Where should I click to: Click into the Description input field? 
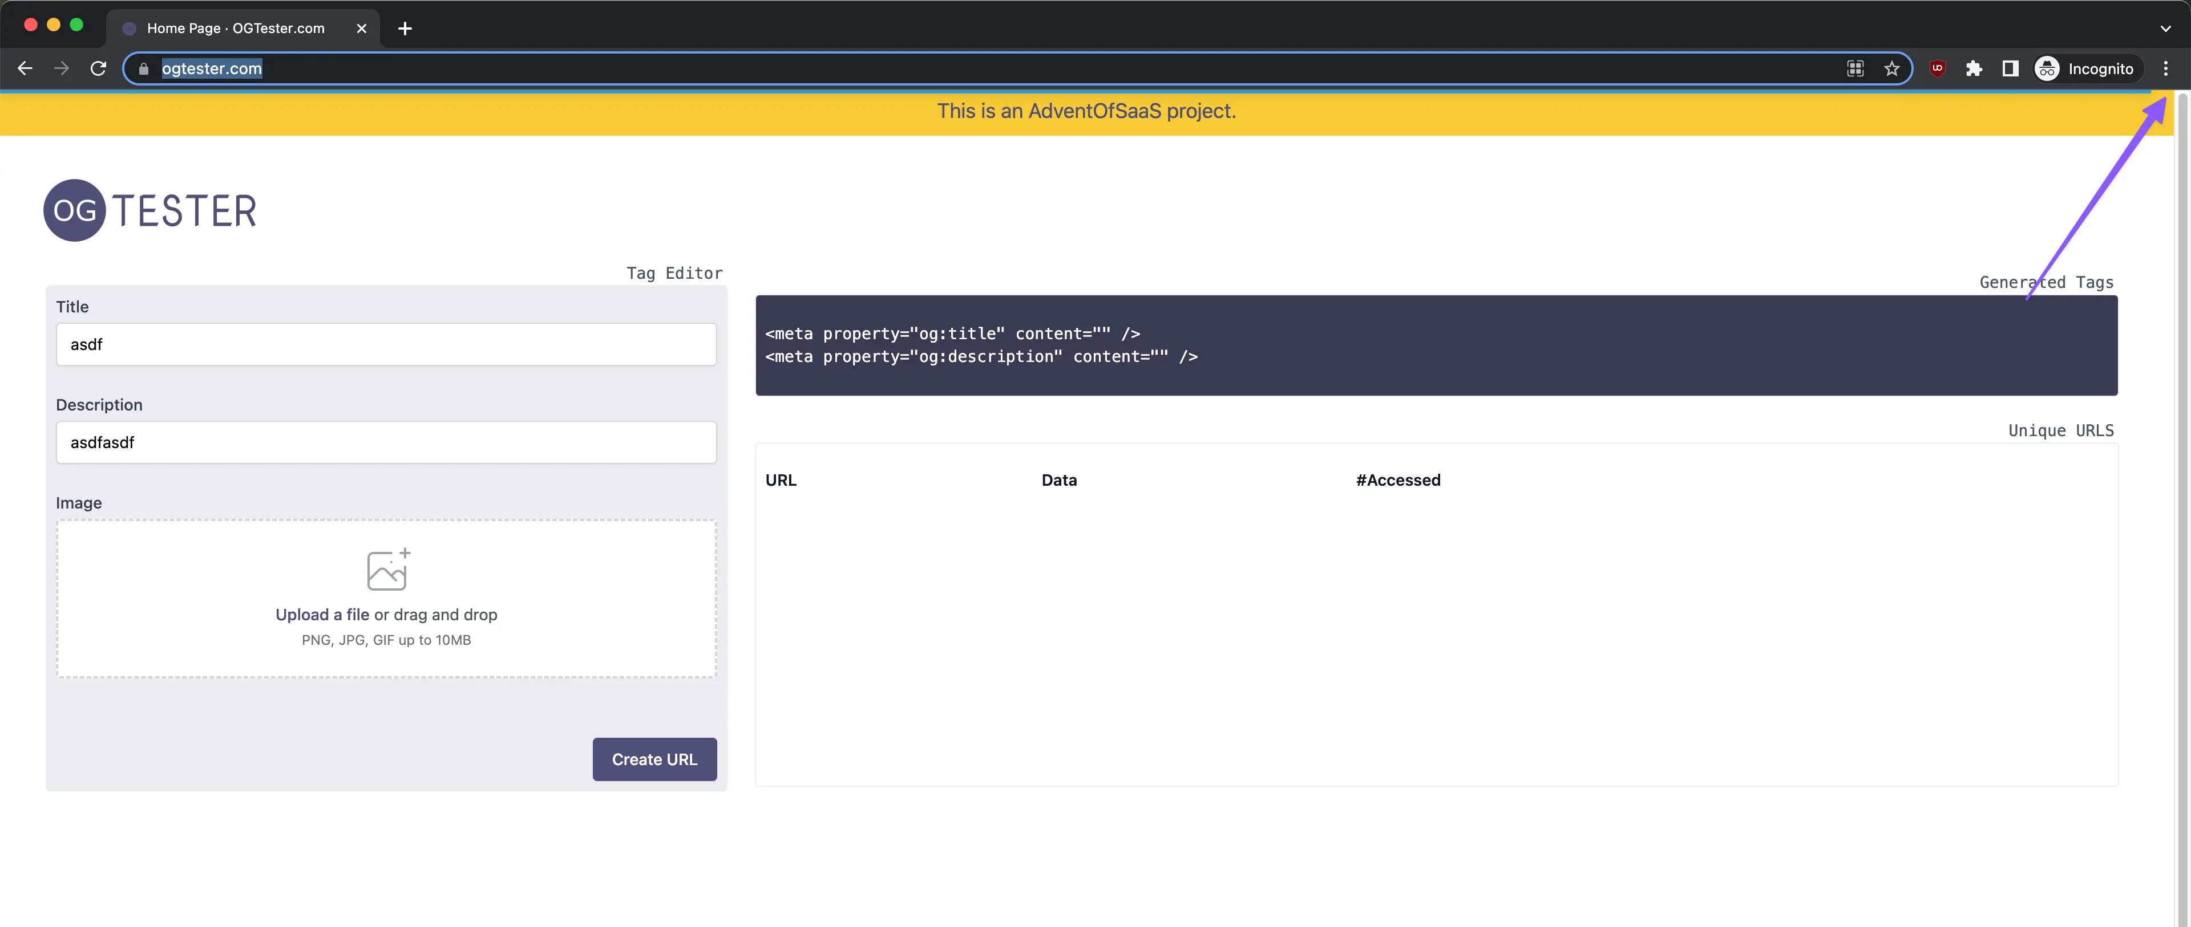click(386, 442)
